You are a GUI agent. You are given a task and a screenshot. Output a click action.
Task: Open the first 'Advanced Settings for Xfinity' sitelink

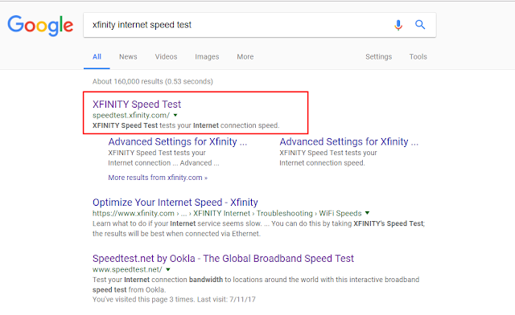pos(178,141)
